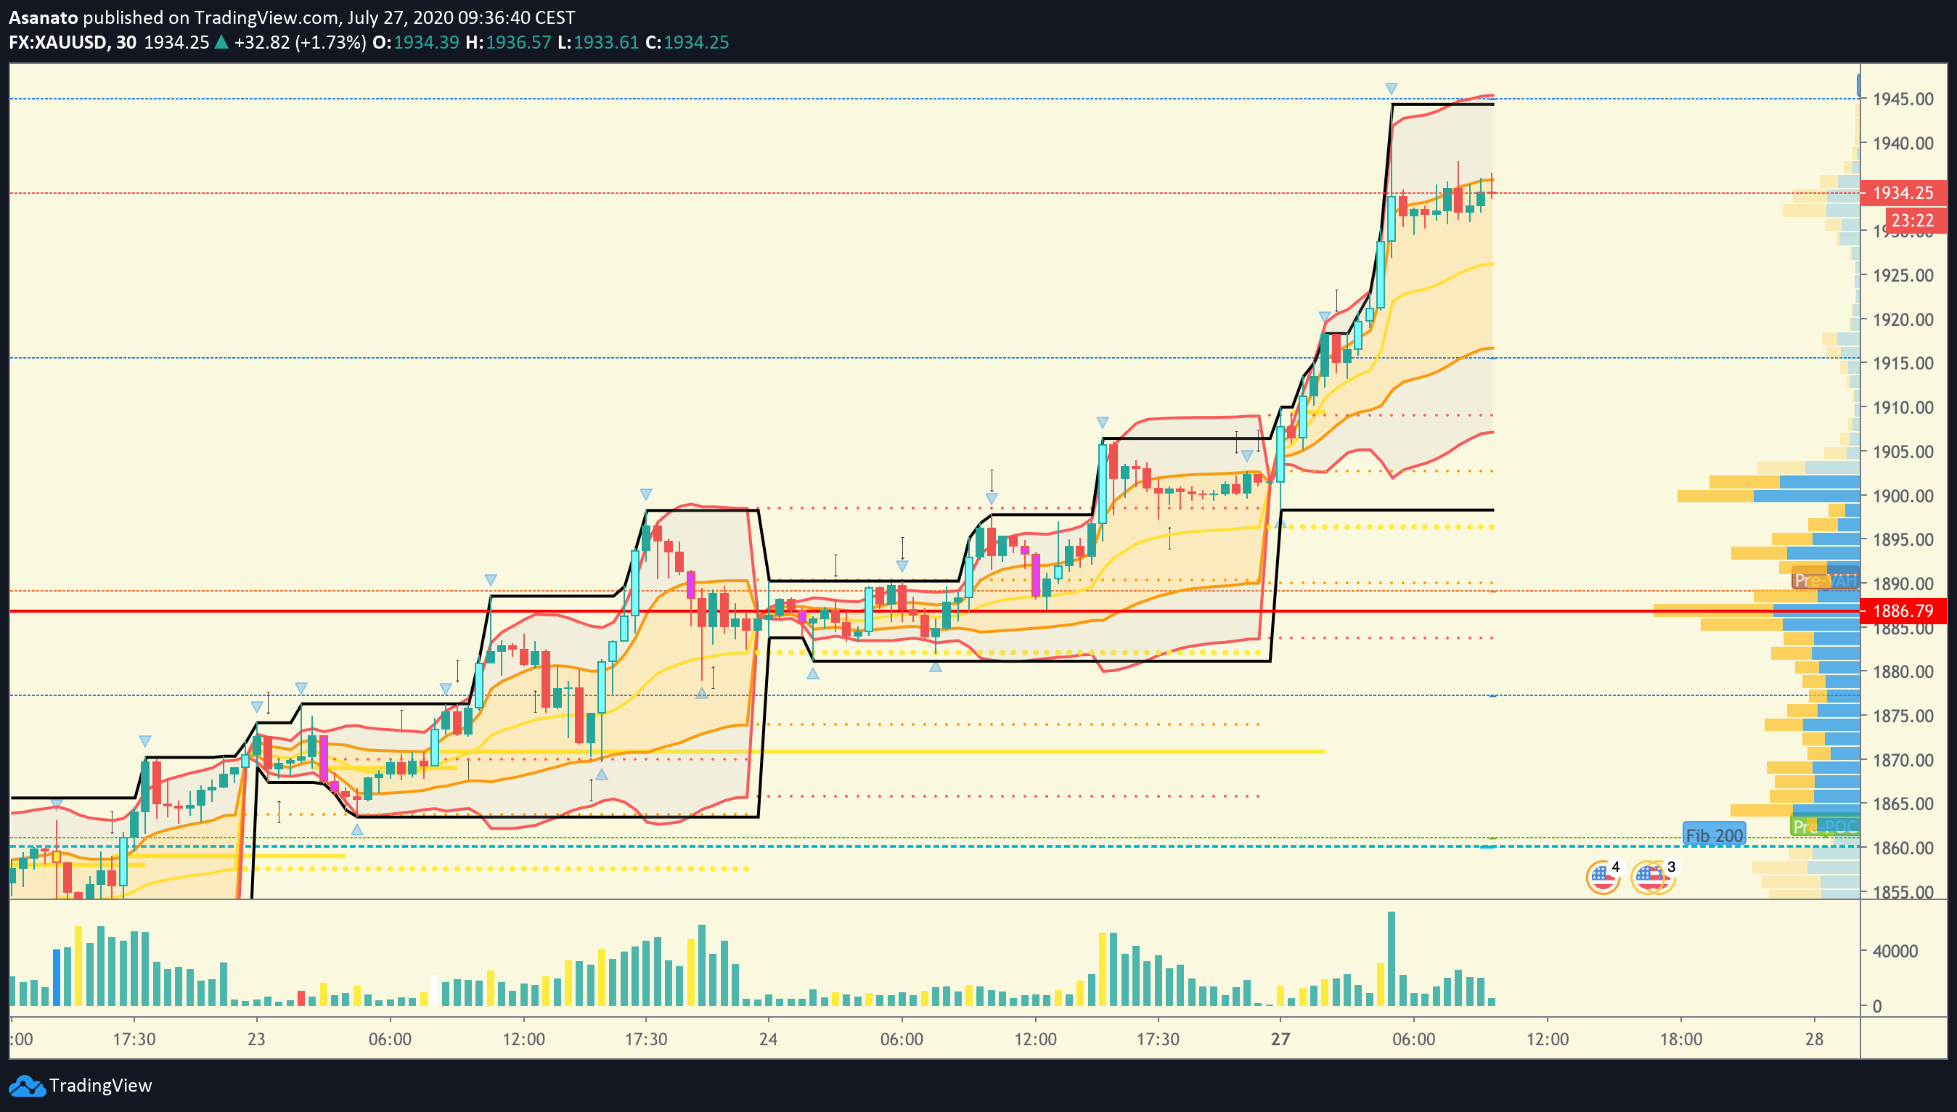Click the 1915.00 price axis label
The image size is (1957, 1112).
(x=1903, y=363)
